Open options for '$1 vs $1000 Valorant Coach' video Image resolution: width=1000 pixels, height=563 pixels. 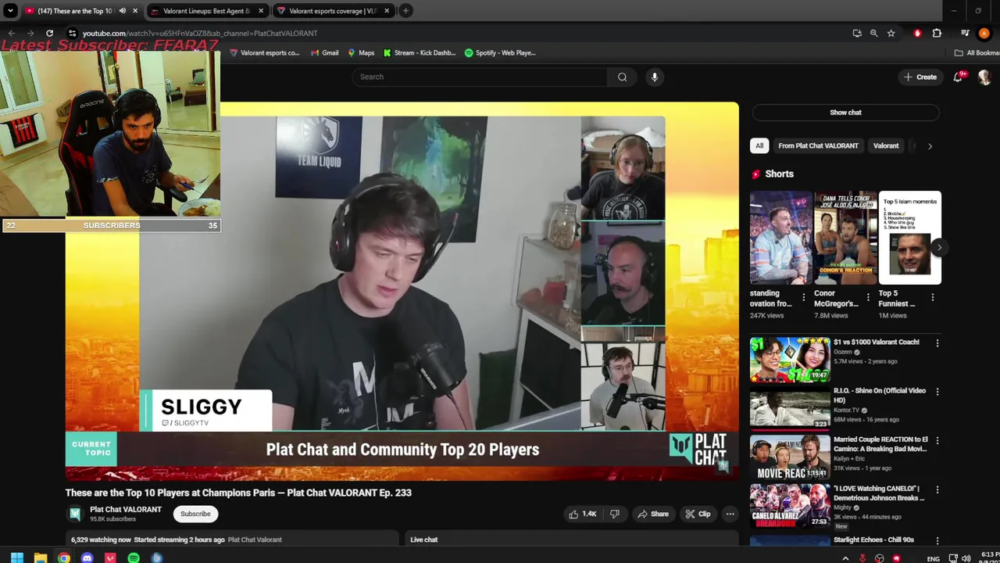click(x=937, y=342)
